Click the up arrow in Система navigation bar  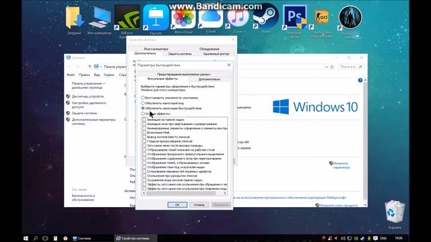tap(90, 67)
